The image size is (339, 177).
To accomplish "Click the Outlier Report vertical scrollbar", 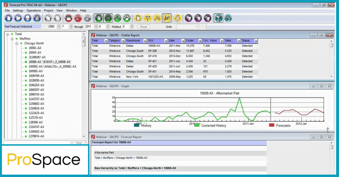I will click(331, 59).
